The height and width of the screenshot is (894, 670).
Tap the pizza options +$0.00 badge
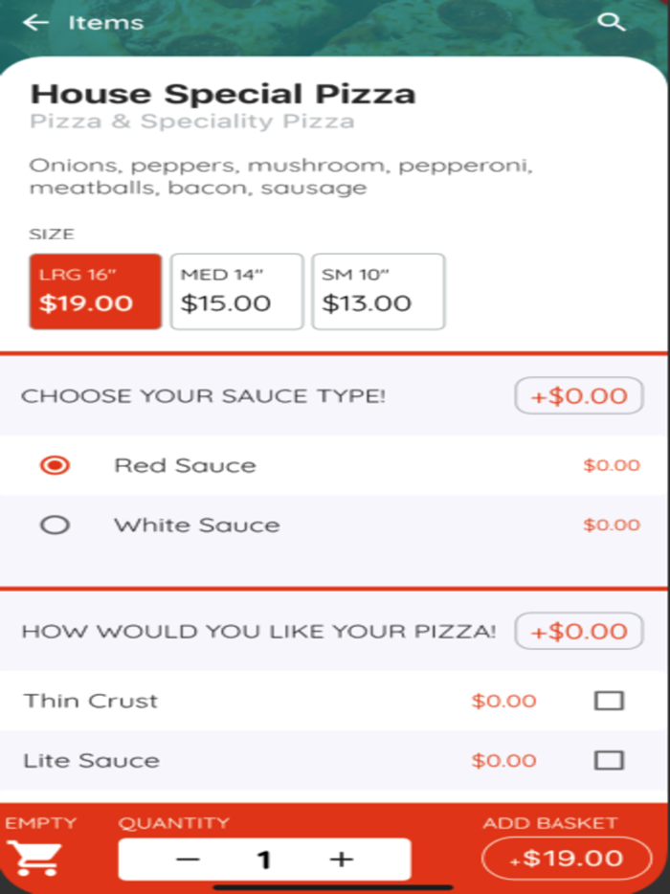pyautogui.click(x=578, y=632)
